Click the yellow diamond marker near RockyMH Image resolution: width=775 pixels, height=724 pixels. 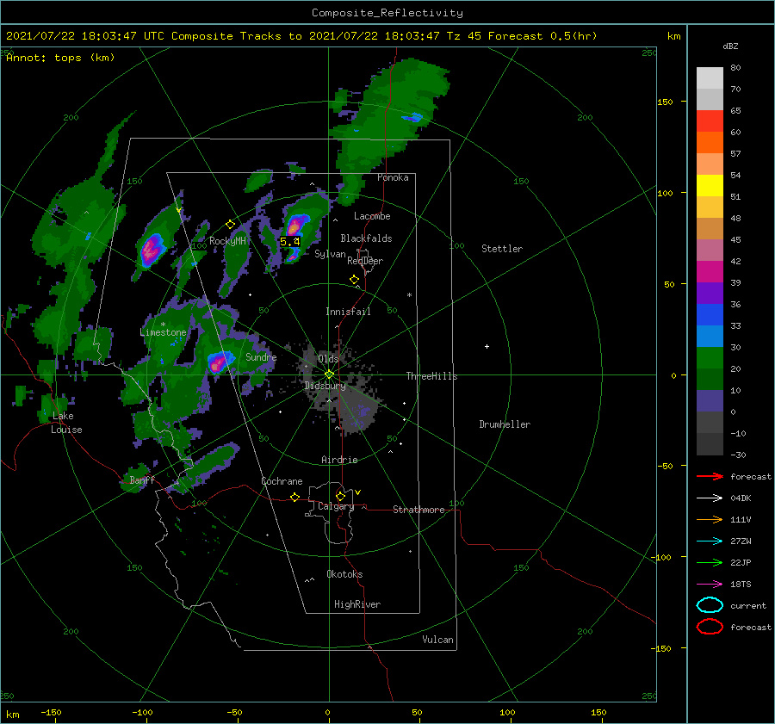pyautogui.click(x=230, y=225)
